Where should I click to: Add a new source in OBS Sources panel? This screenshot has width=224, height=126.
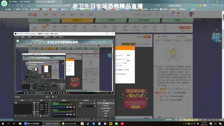tap(34, 116)
